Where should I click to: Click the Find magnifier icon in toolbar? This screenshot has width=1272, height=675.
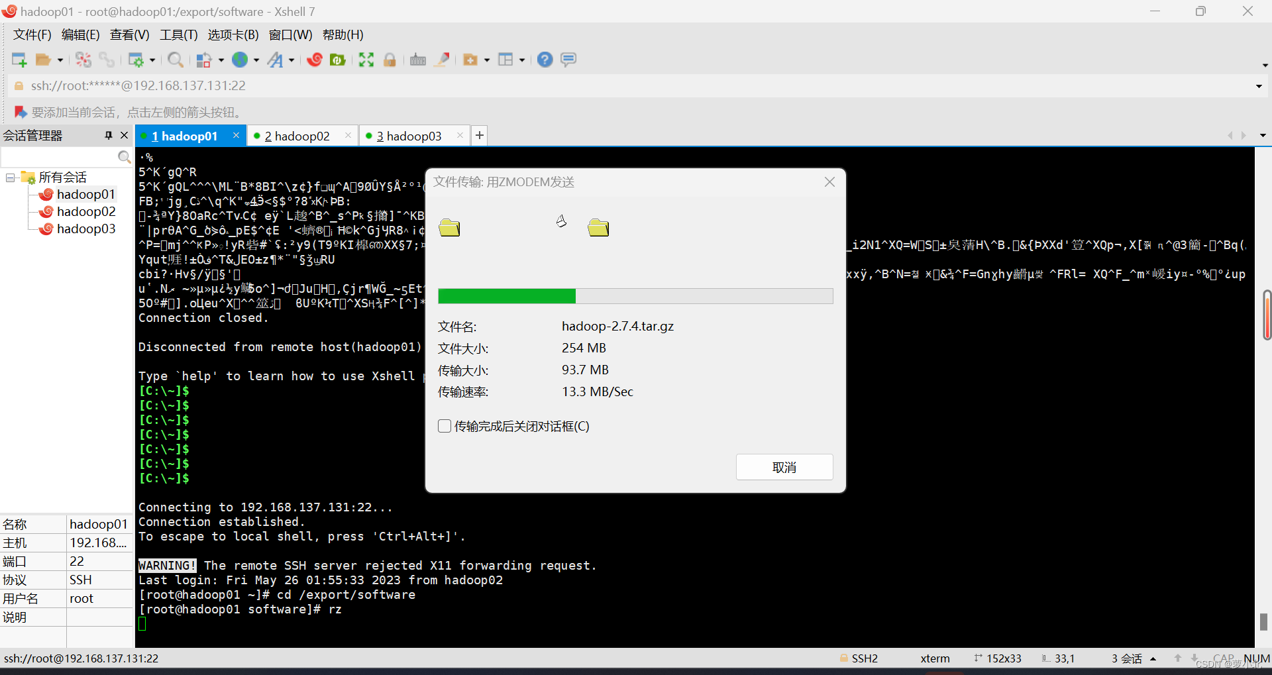(176, 60)
